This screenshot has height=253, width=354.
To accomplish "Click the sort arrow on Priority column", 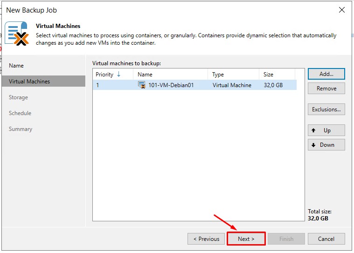I will point(119,75).
